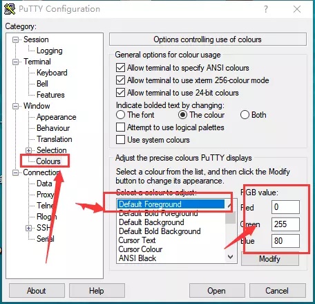
Task: Collapse the Terminal tree node
Action: click(15, 62)
